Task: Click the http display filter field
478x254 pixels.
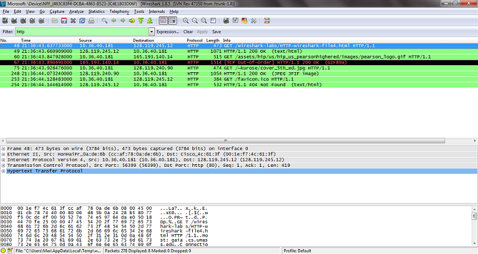Action: (81, 31)
